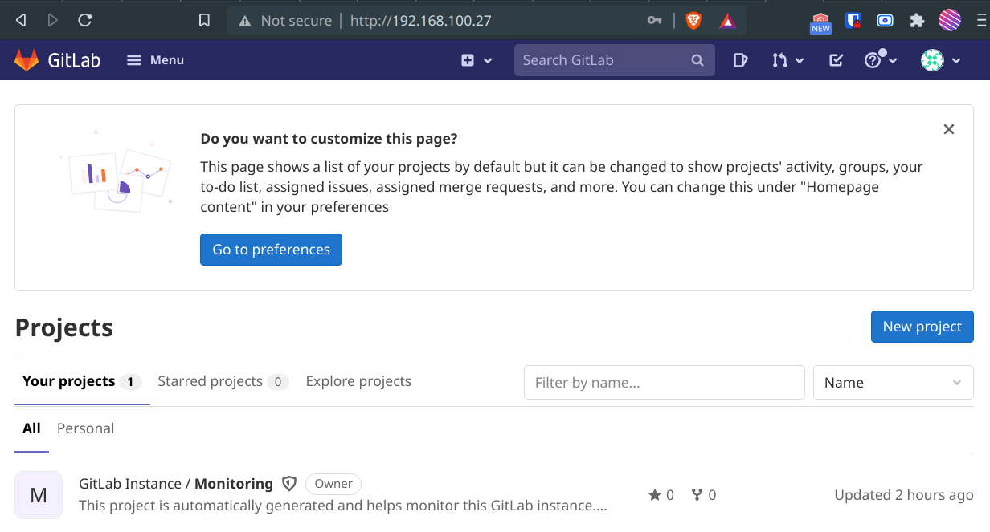This screenshot has width=990, height=532.
Task: Click the Brave Shields lion icon
Action: (x=693, y=21)
